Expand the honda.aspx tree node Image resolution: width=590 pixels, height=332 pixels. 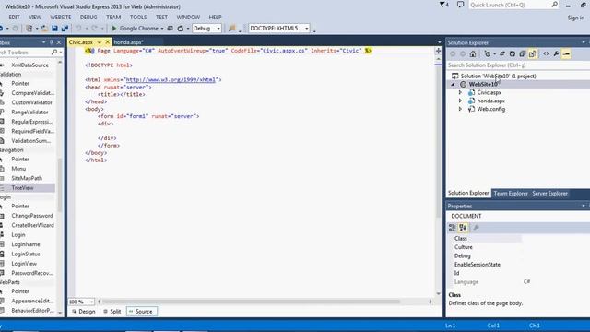[x=460, y=101]
